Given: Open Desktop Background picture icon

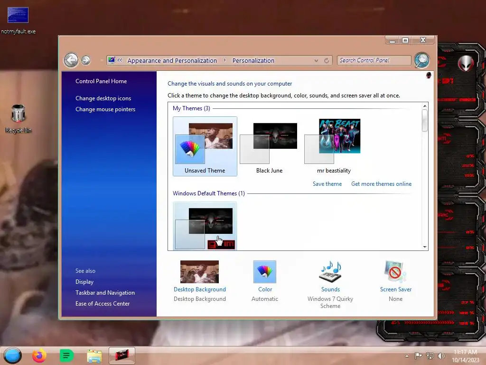Looking at the screenshot, I should pyautogui.click(x=200, y=272).
